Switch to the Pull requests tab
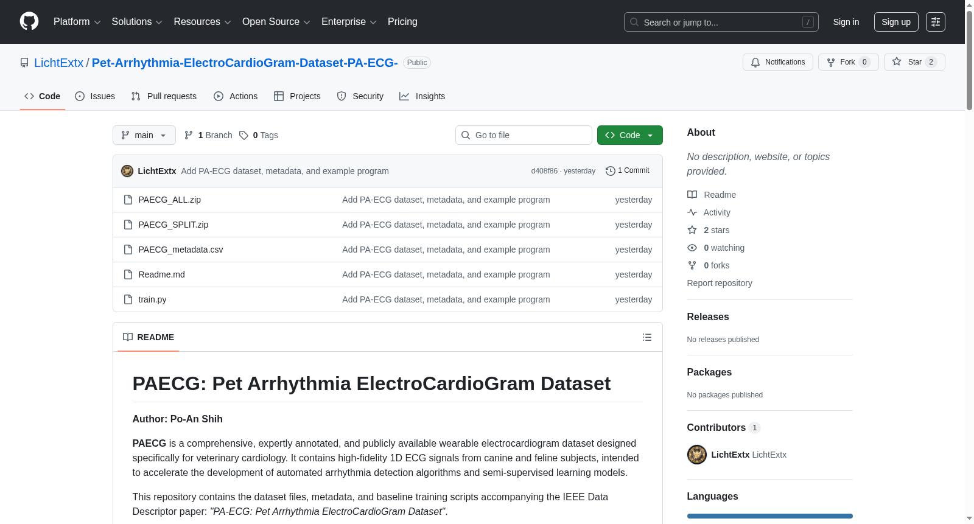Image resolution: width=974 pixels, height=524 pixels. pyautogui.click(x=164, y=96)
